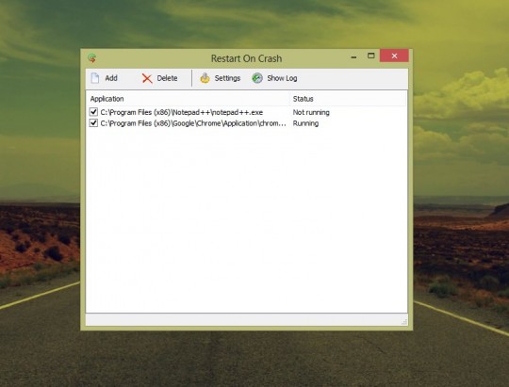Click the Not running status cell
The height and width of the screenshot is (387, 509).
point(311,112)
